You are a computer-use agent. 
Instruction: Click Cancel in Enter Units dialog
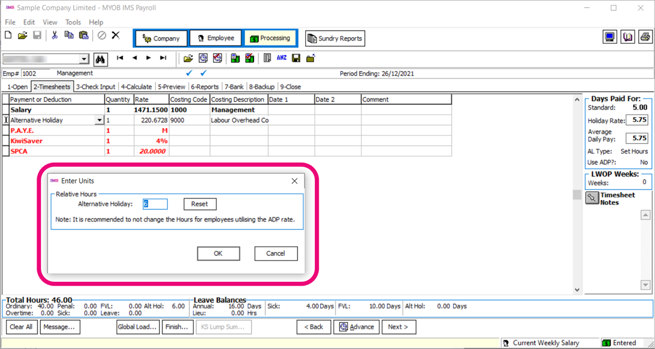(x=276, y=253)
